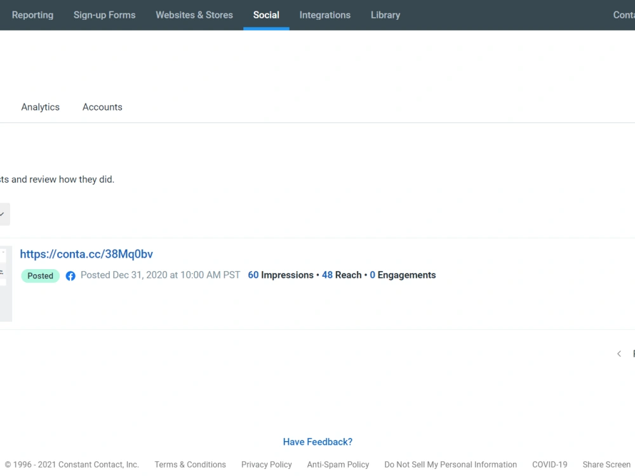
Task: Open the conta.cc/38Mq0bv post link
Action: [86, 254]
